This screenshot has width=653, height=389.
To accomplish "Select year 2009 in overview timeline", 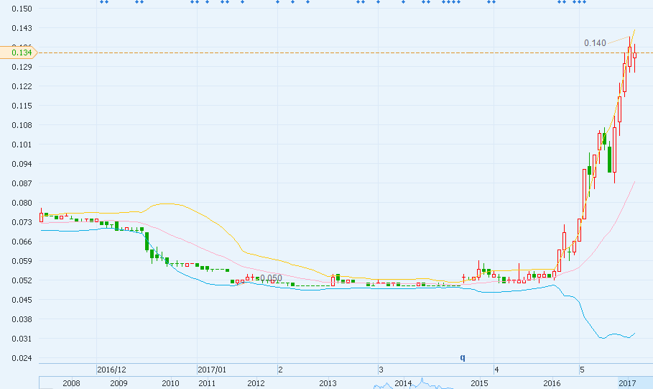I will pos(119,383).
